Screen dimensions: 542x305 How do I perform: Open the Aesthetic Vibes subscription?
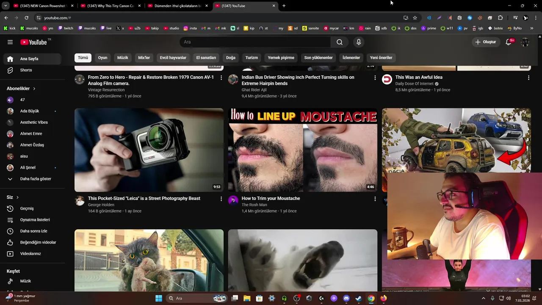pyautogui.click(x=32, y=122)
